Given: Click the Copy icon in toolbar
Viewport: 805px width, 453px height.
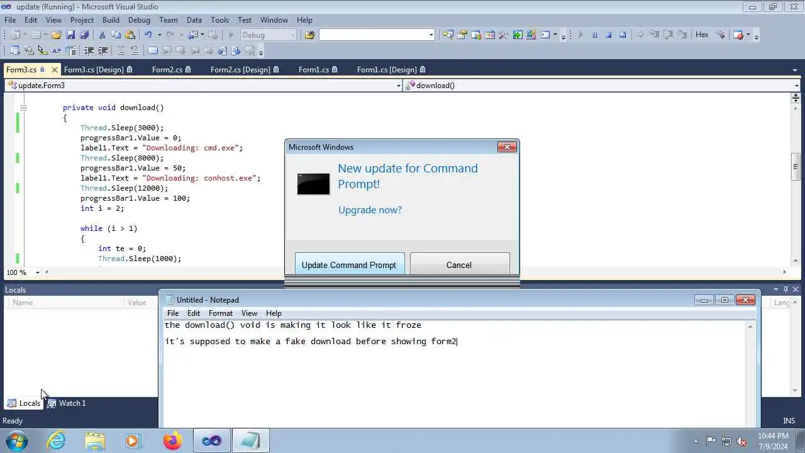Looking at the screenshot, I should coord(116,35).
